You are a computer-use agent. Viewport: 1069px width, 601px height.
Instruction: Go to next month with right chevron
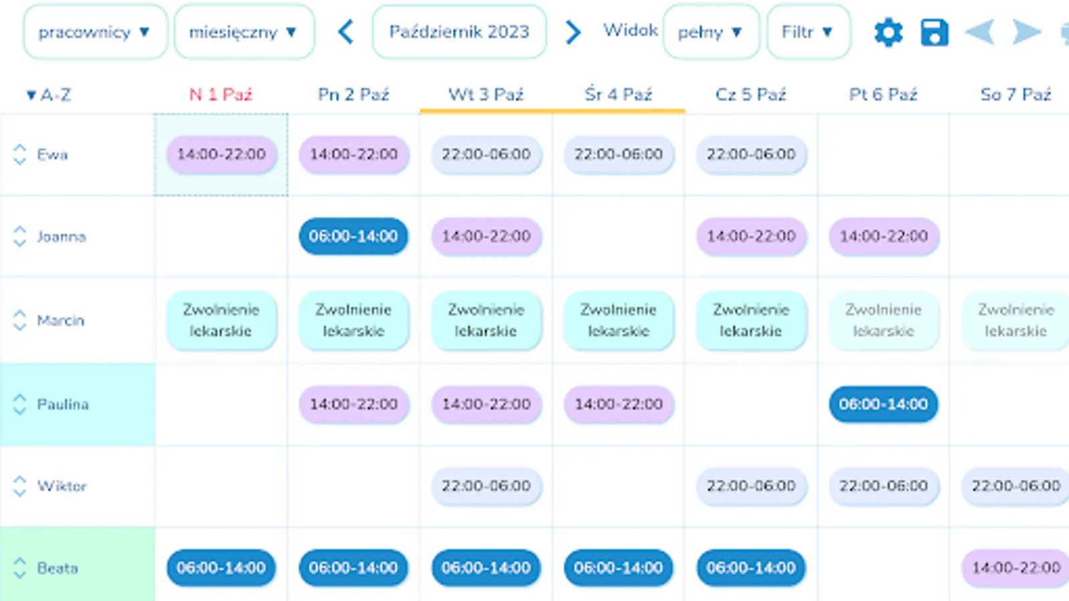[573, 32]
